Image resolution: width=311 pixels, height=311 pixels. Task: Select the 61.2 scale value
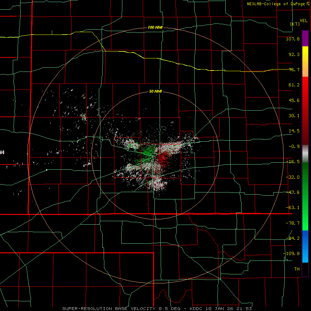[x=294, y=85]
